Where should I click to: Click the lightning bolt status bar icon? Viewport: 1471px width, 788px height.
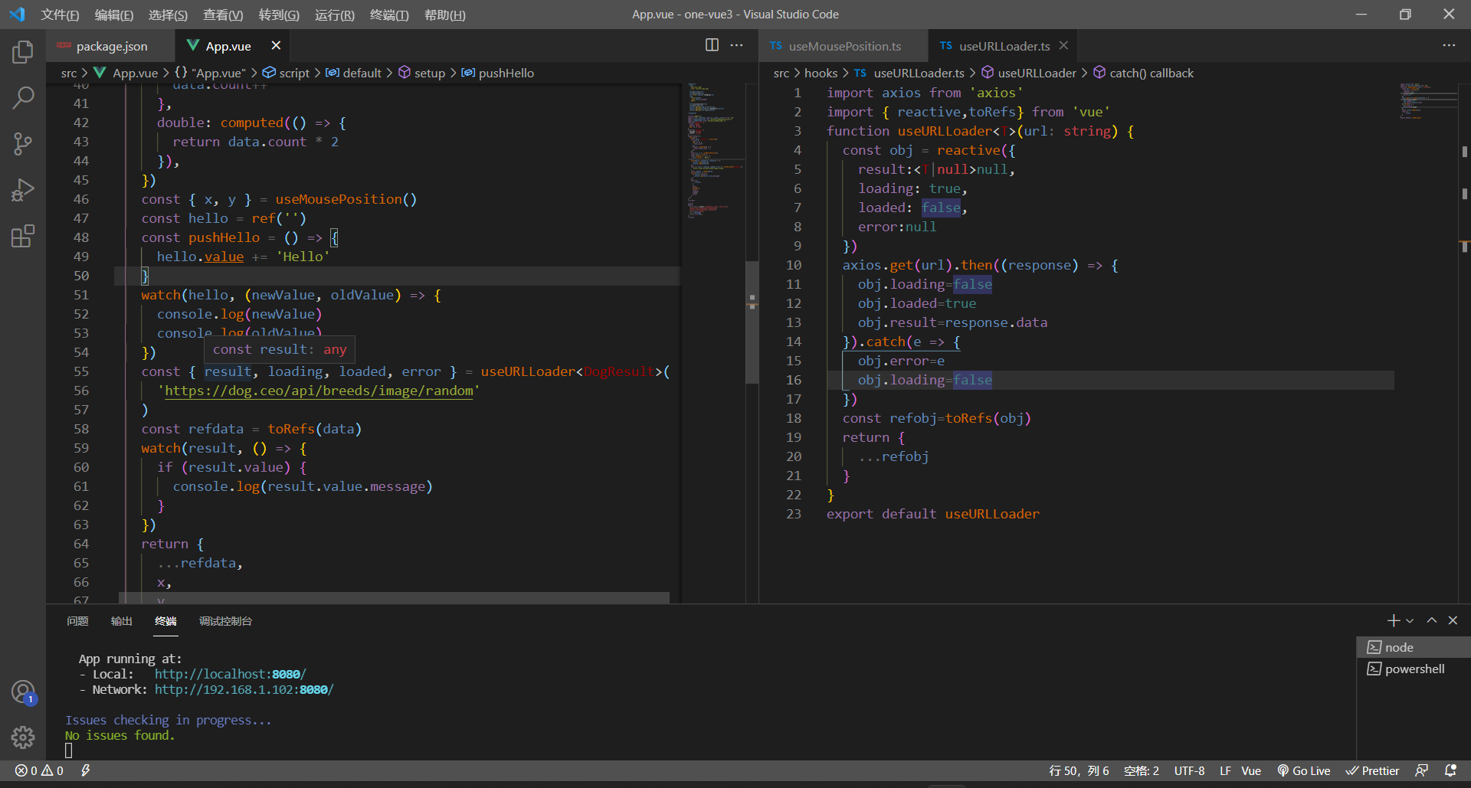86,770
